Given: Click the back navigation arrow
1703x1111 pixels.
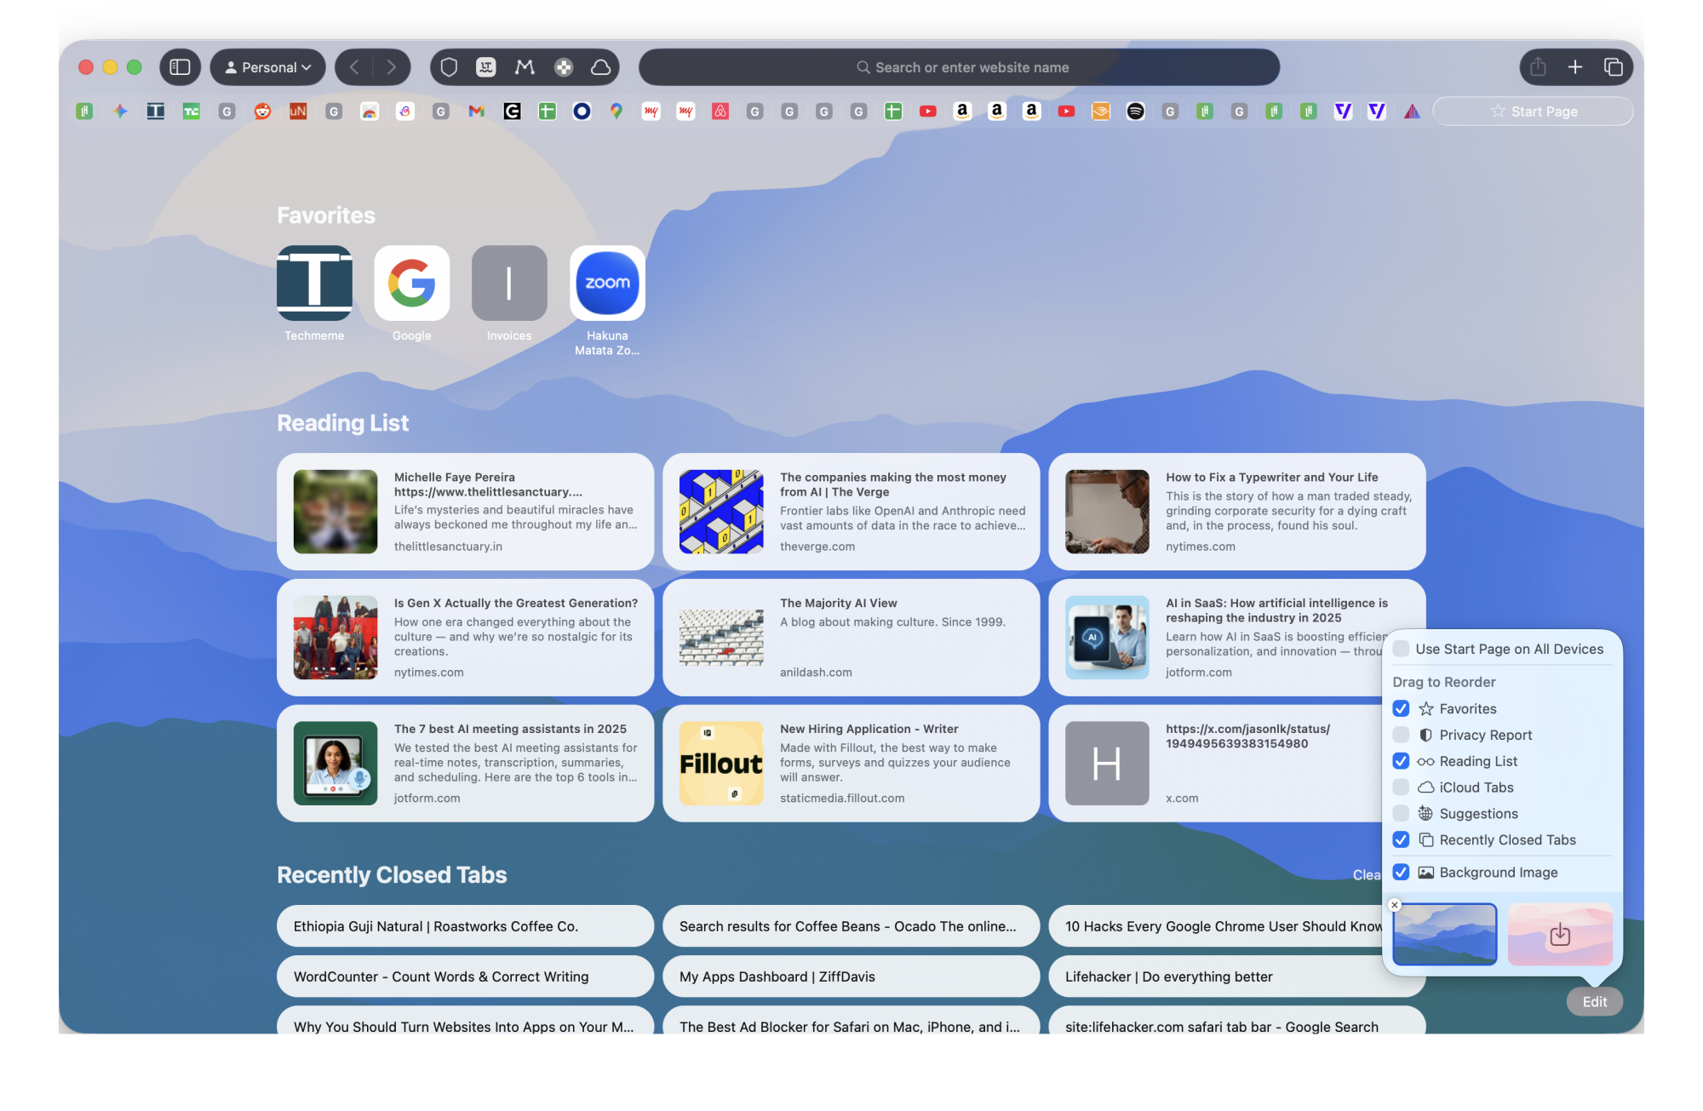Looking at the screenshot, I should coord(355,66).
